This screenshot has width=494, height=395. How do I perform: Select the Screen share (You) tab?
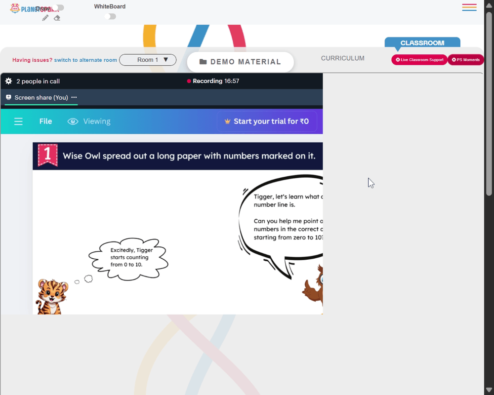pos(41,97)
